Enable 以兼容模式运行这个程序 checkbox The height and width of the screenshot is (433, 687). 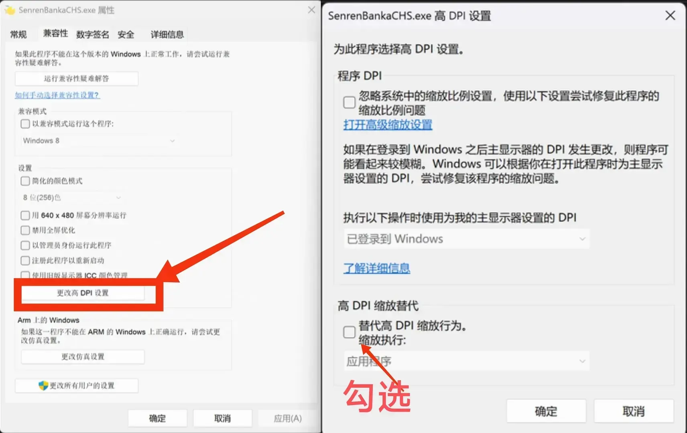(x=25, y=124)
